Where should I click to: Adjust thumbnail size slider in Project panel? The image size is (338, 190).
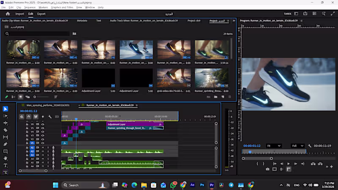pos(42,97)
